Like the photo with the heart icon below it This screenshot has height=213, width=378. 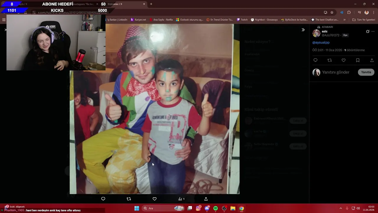[x=154, y=199]
